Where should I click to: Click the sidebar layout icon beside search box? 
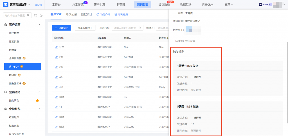coord(35,15)
